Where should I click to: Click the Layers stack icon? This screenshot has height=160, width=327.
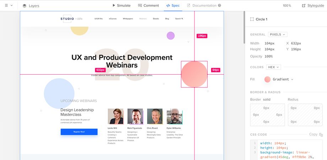pos(25,6)
